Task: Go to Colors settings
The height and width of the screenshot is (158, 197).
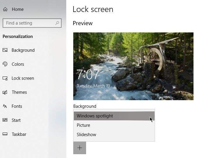Action: tap(18, 64)
